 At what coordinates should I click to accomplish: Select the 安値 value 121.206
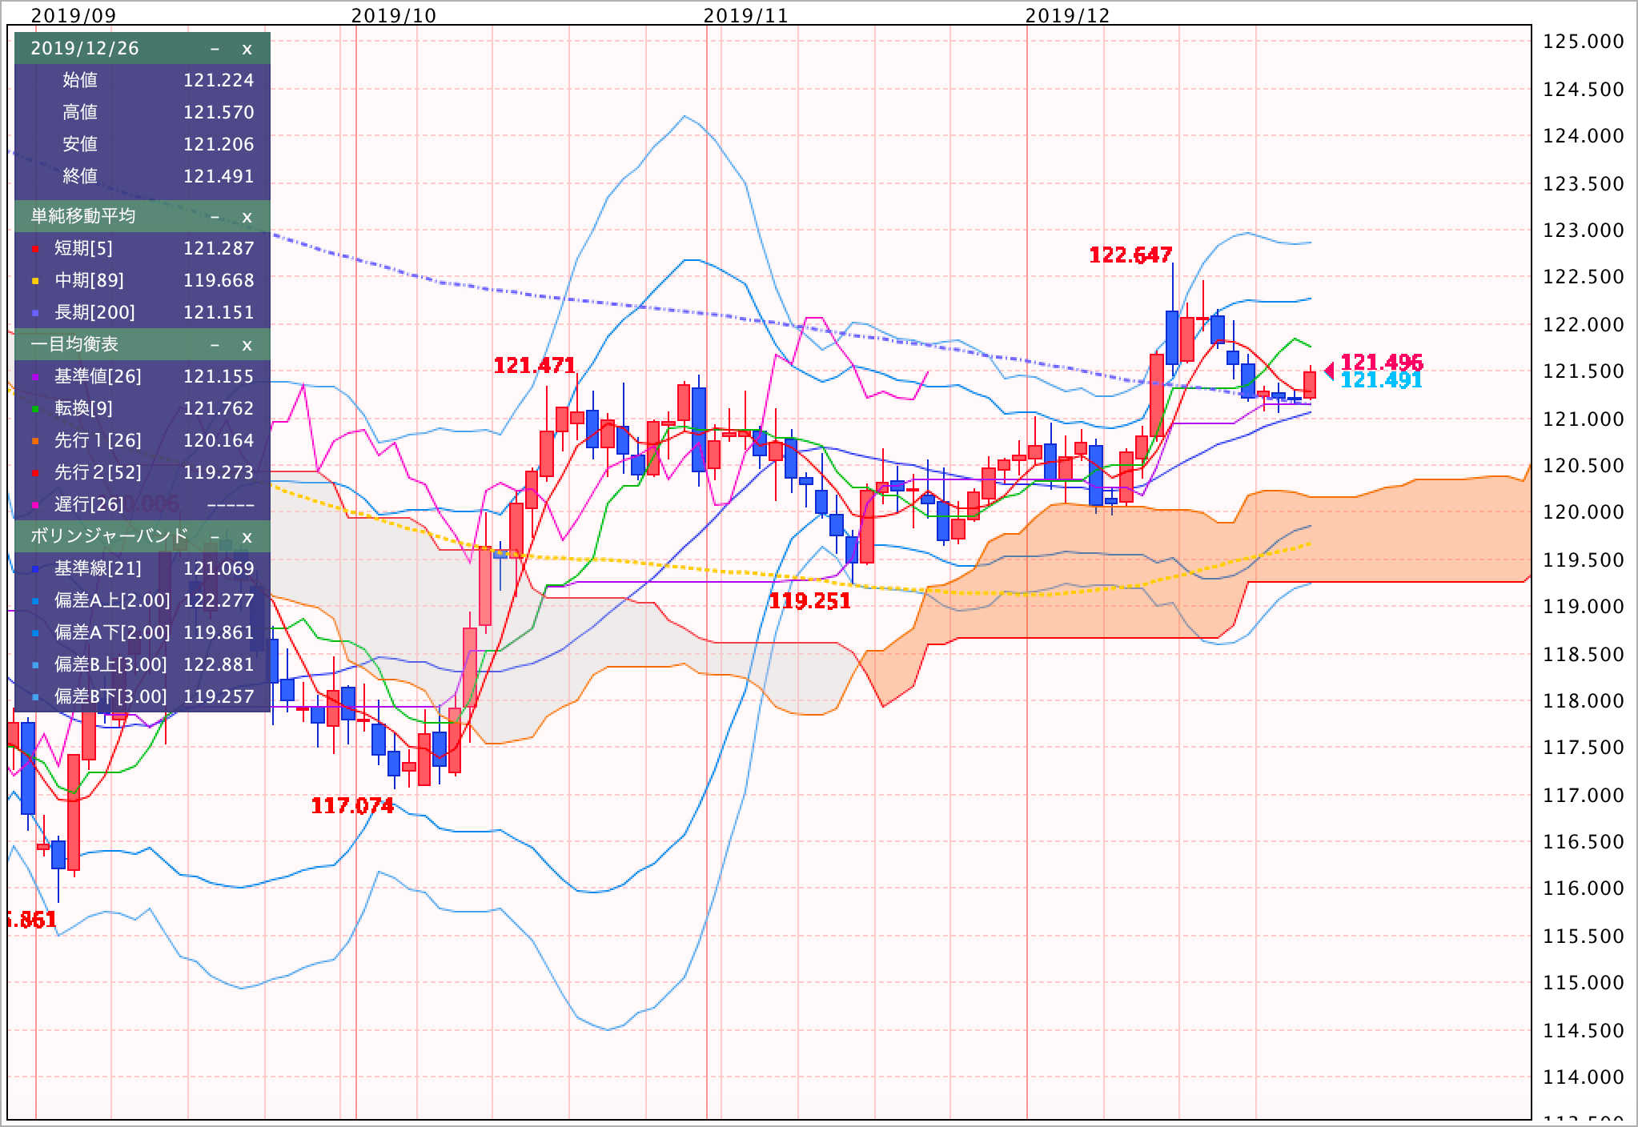tap(219, 144)
